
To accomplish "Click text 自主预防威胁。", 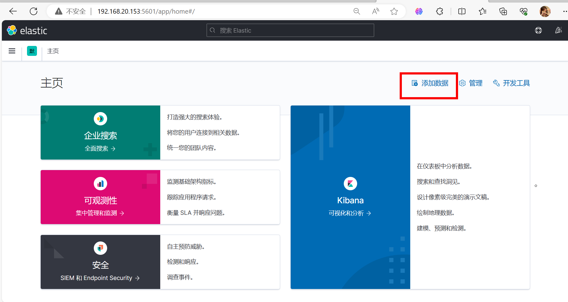I will (x=186, y=246).
